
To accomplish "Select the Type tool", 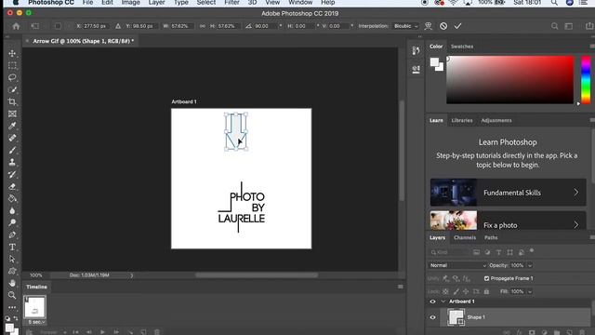I will [12, 247].
